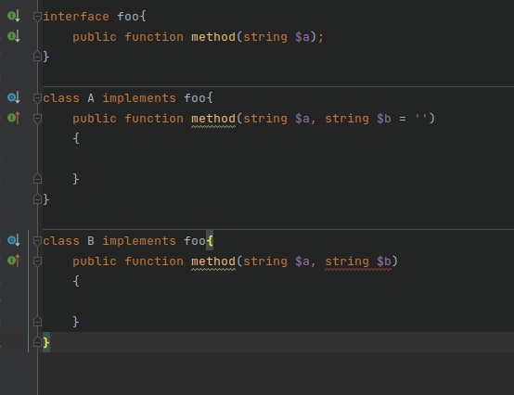514x395 pixels.
Task: Click the implements gutter icon for class A method
Action: click(x=14, y=118)
